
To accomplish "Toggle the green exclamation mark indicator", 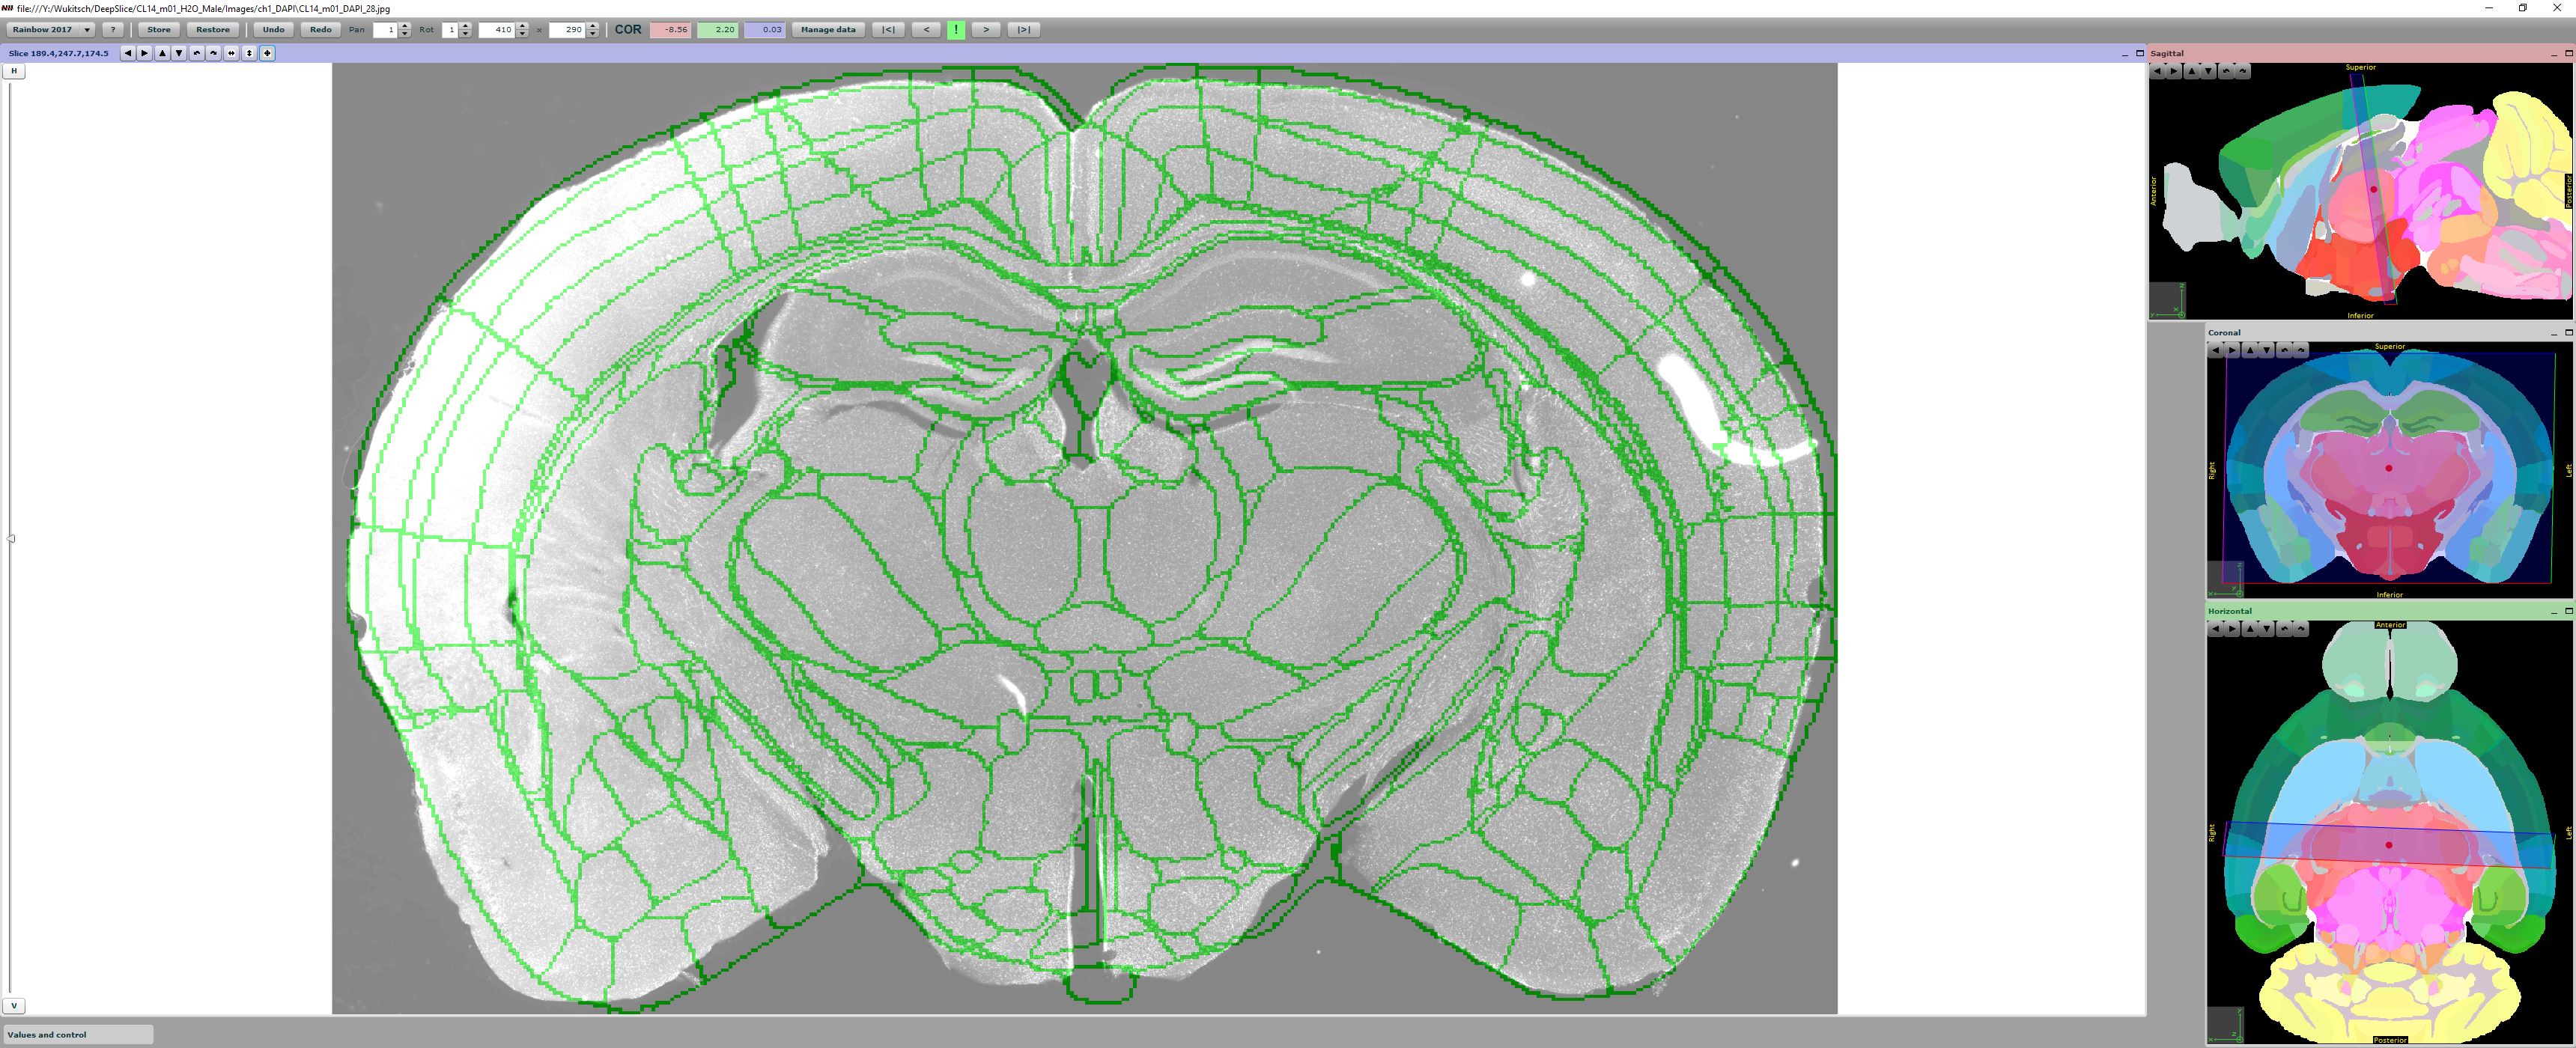I will point(956,30).
